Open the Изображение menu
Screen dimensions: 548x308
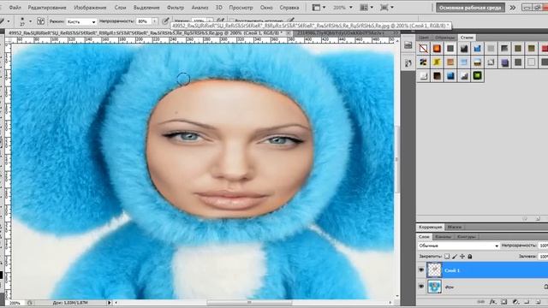pyautogui.click(x=90, y=7)
